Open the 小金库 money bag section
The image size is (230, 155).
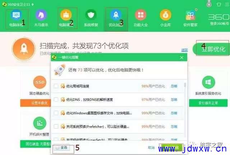(165, 19)
